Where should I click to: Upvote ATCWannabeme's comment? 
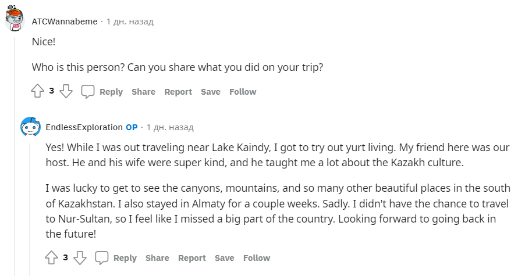[37, 91]
